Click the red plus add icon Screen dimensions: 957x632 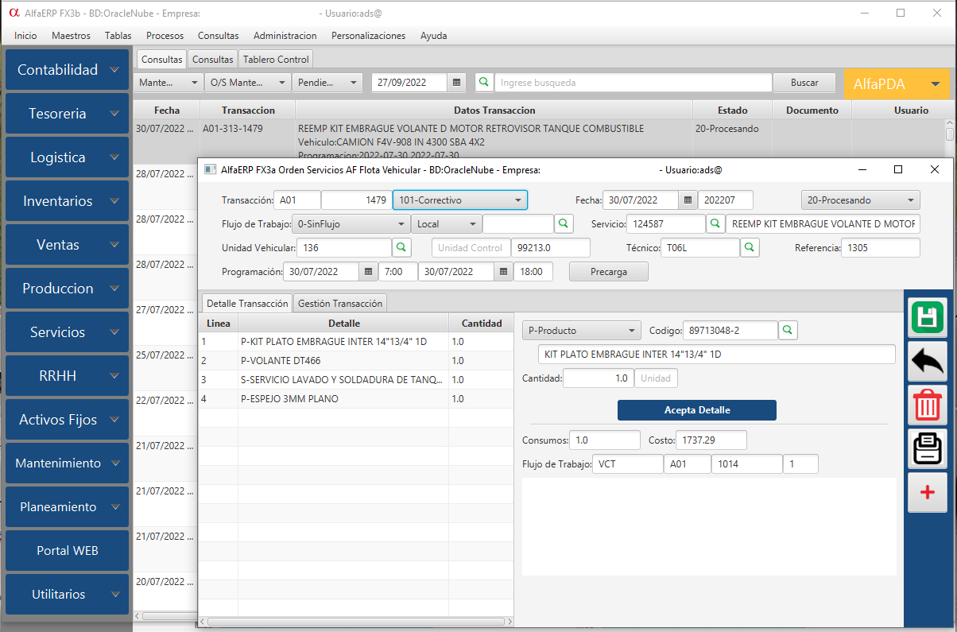point(927,493)
